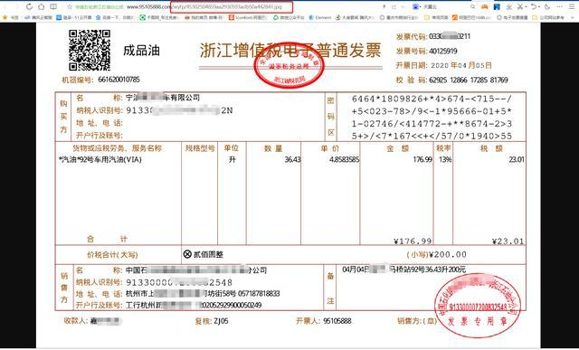Screen dimensions: 579x350
Task: Open the orange iconfont bookmark
Action: click(x=248, y=17)
